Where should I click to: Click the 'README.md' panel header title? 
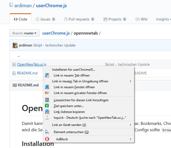coord(28,85)
